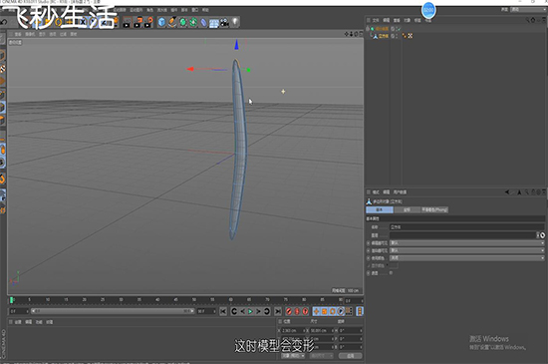Open the size mode dropdown in Coordinates
This screenshot has width=548, height=364.
pyautogui.click(x=322, y=356)
